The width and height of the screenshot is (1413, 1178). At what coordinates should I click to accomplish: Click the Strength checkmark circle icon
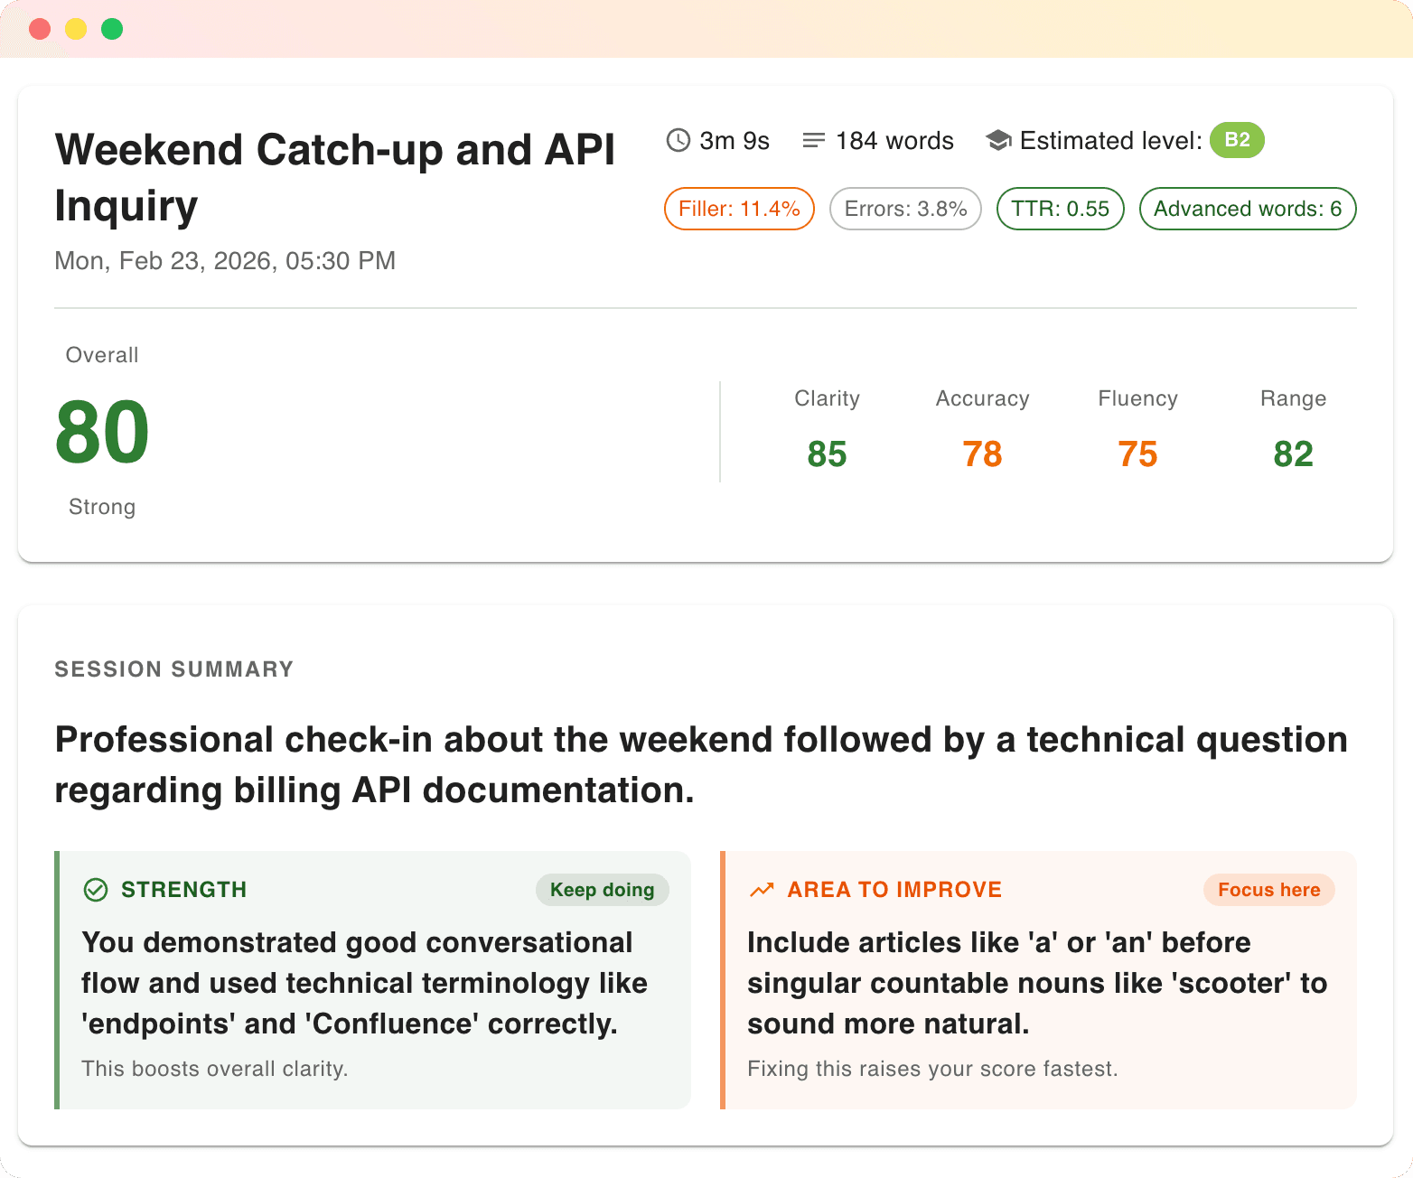coord(96,890)
